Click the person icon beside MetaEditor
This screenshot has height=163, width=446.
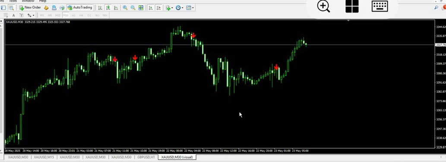point(54,8)
